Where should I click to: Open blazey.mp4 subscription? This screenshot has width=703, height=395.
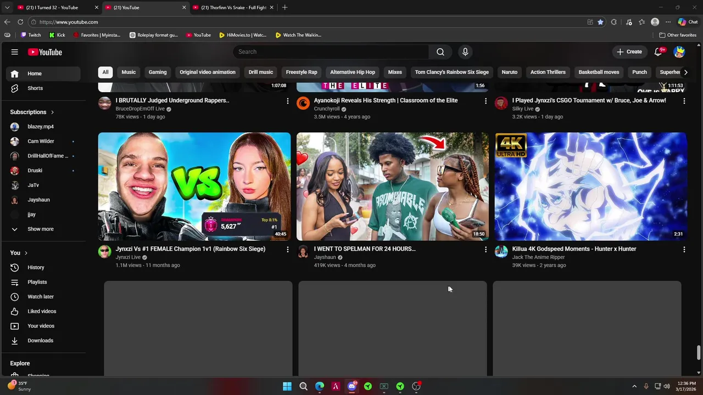[43, 127]
